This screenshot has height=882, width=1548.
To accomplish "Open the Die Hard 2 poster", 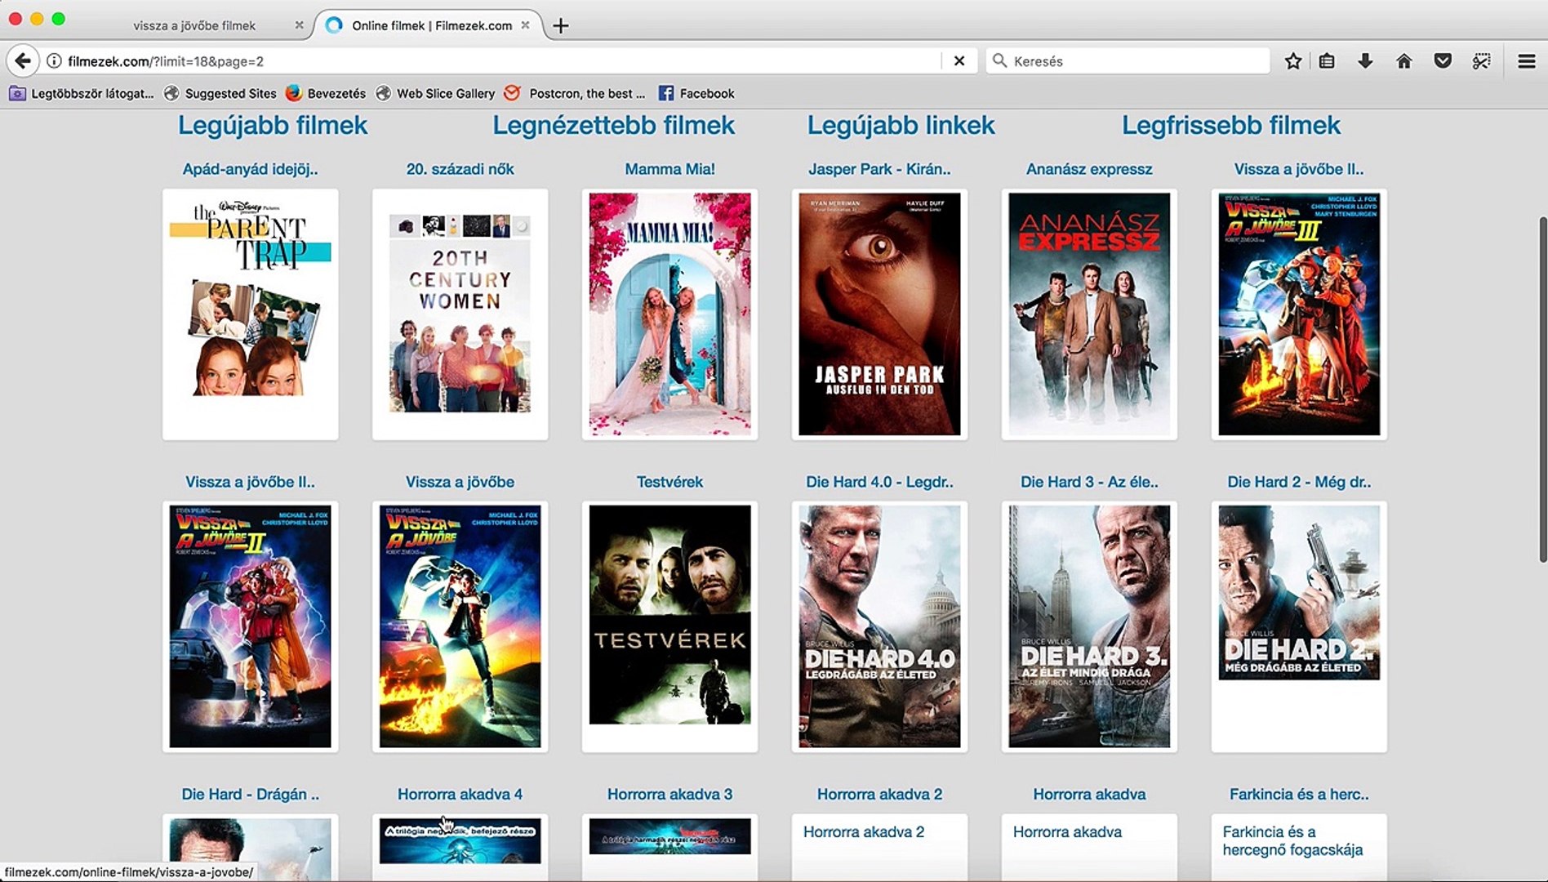I will [x=1299, y=626].
